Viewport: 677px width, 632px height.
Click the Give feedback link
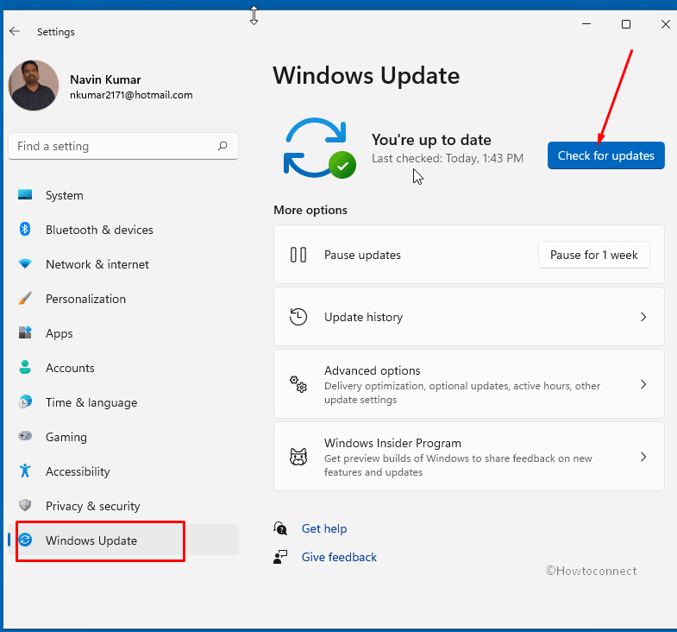click(339, 557)
